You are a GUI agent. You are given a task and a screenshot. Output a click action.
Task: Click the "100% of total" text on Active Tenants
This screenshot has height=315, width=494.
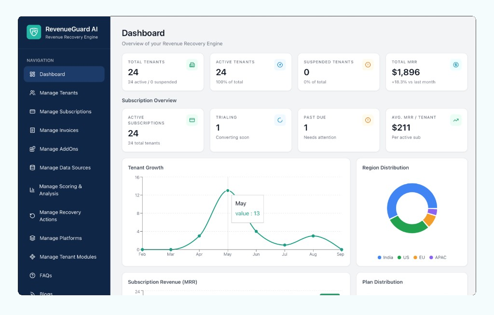tap(229, 82)
